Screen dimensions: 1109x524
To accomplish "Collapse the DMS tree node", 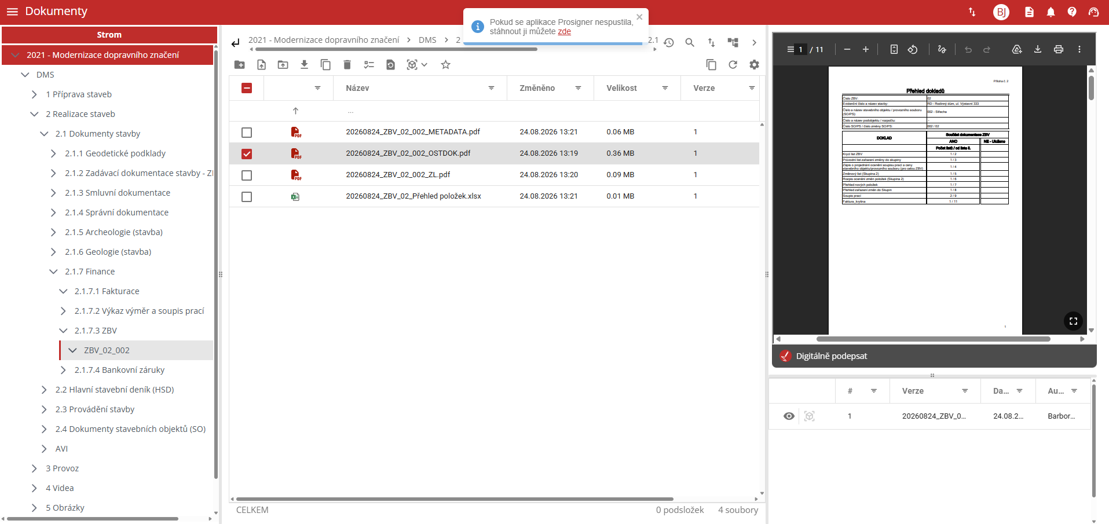I will (25, 75).
